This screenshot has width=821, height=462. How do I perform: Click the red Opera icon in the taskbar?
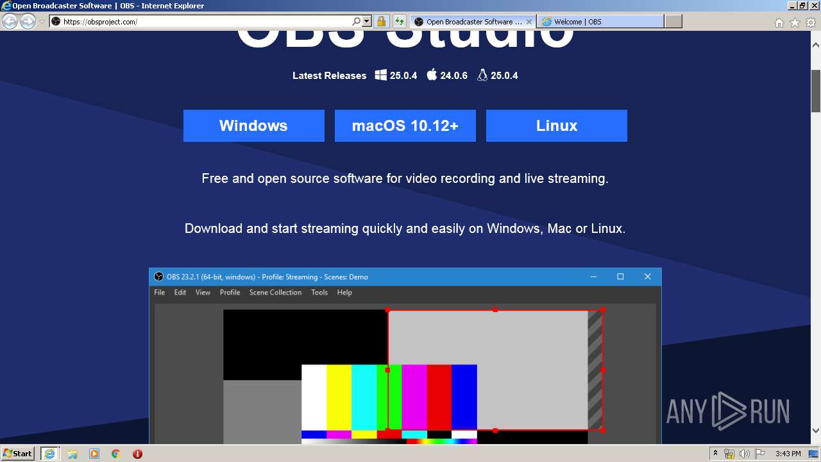pyautogui.click(x=137, y=454)
